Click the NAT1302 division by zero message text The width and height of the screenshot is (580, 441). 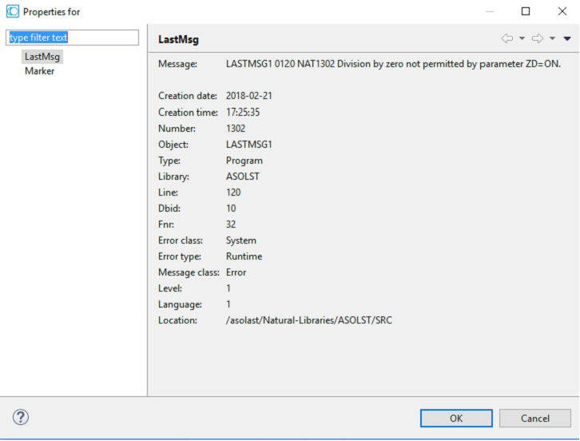393,64
